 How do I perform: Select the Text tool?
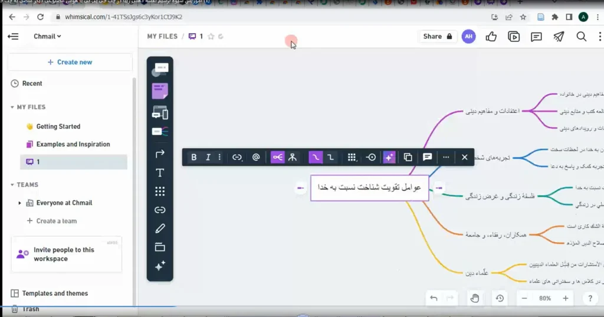click(x=160, y=173)
